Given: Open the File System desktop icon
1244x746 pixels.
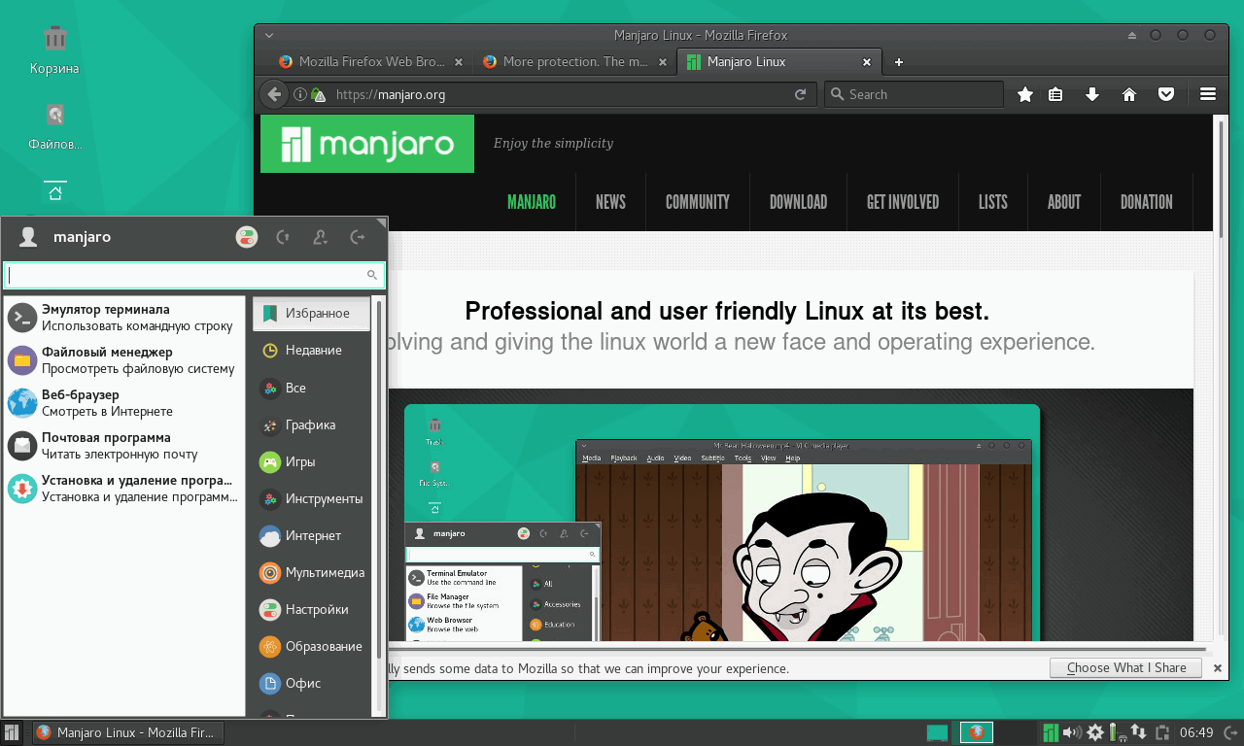Looking at the screenshot, I should [x=54, y=127].
